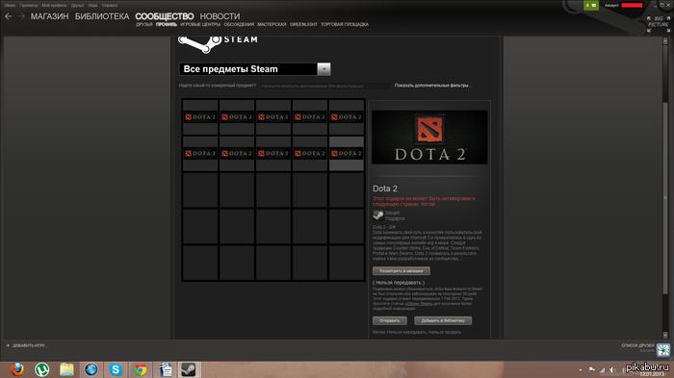Show hidden system tray icons
Screen dimensions: 674x378
coord(581,369)
